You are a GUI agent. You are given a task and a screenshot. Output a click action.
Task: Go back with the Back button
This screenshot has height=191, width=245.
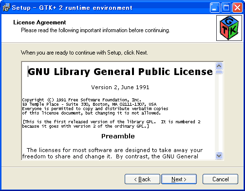click(142, 179)
